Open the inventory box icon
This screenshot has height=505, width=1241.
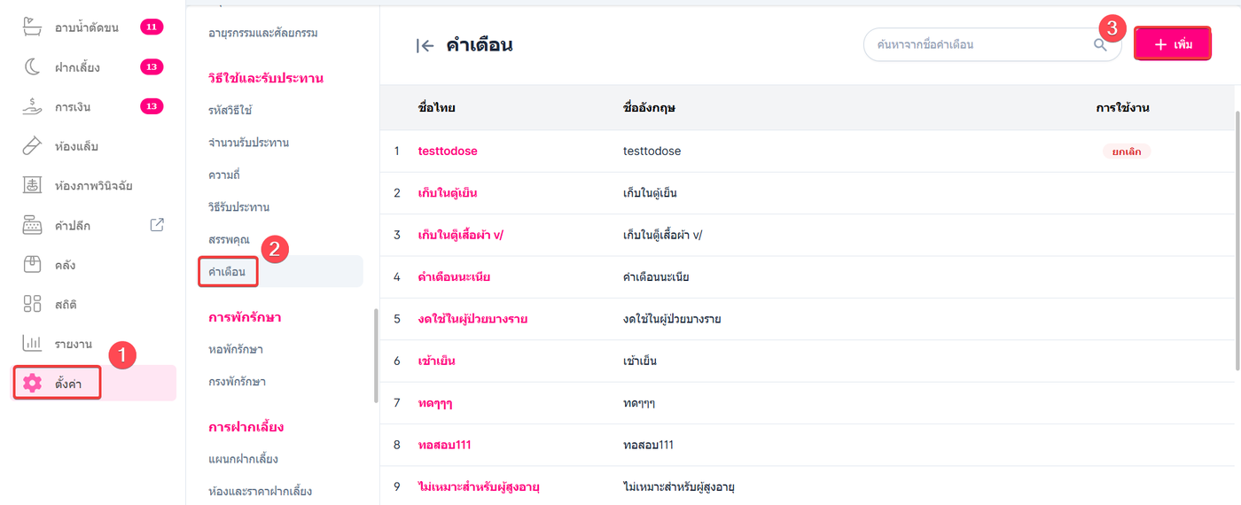click(x=32, y=265)
